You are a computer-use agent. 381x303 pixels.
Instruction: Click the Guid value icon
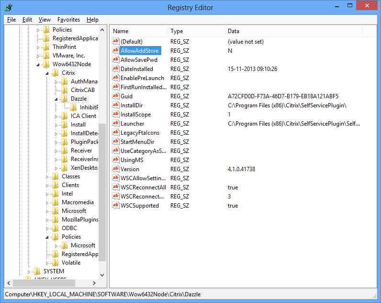(x=116, y=96)
